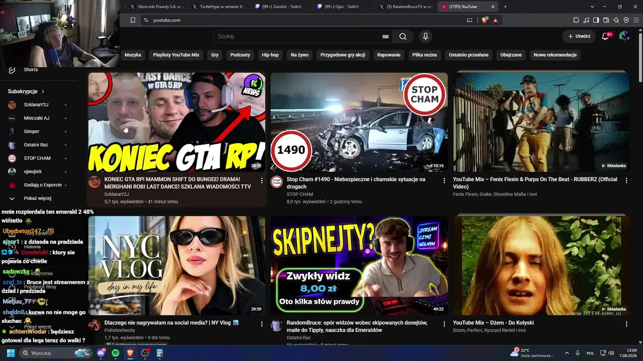Select the Podcasty filter chip
Screen dimensions: 643x361
[x=240, y=55]
